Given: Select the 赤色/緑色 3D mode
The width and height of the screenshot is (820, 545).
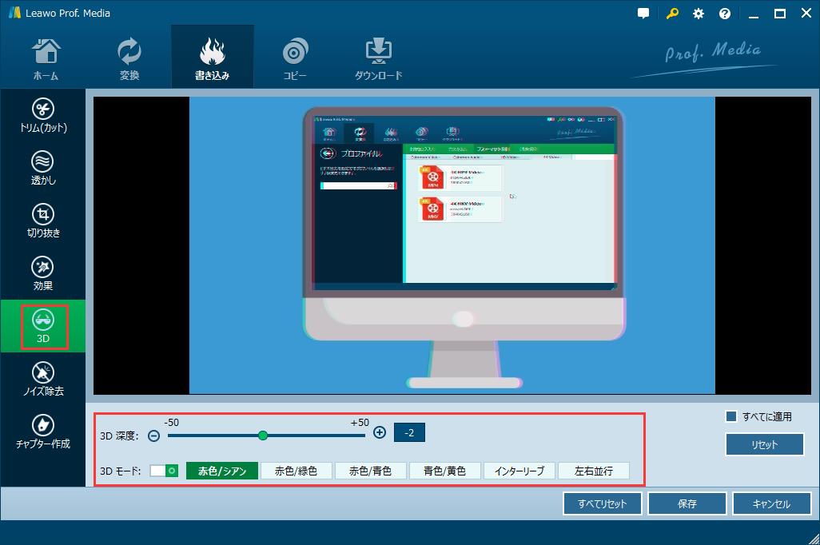Looking at the screenshot, I should point(297,471).
